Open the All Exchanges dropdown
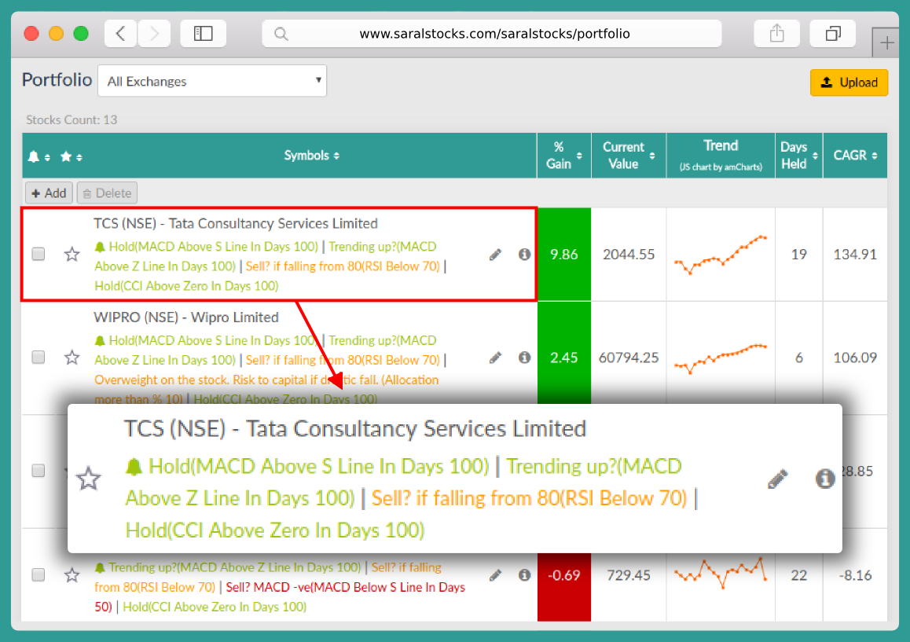 (x=212, y=81)
